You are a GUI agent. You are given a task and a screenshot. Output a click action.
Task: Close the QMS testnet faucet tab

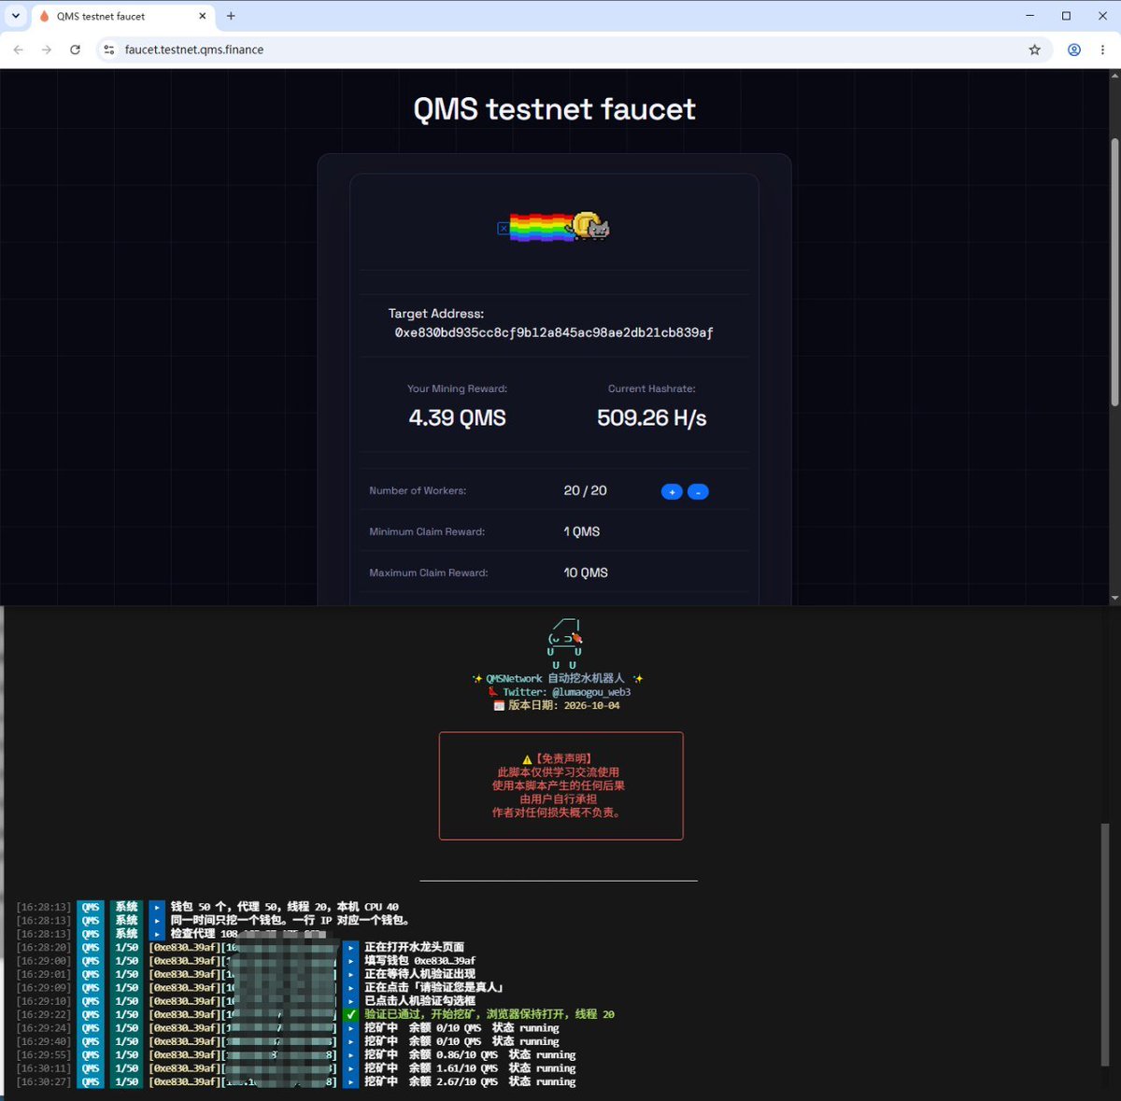(x=203, y=16)
